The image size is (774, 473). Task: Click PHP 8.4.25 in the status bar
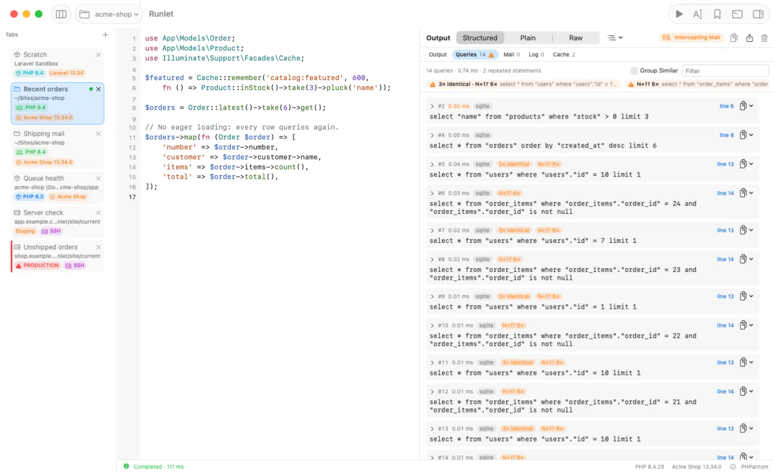coord(650,467)
